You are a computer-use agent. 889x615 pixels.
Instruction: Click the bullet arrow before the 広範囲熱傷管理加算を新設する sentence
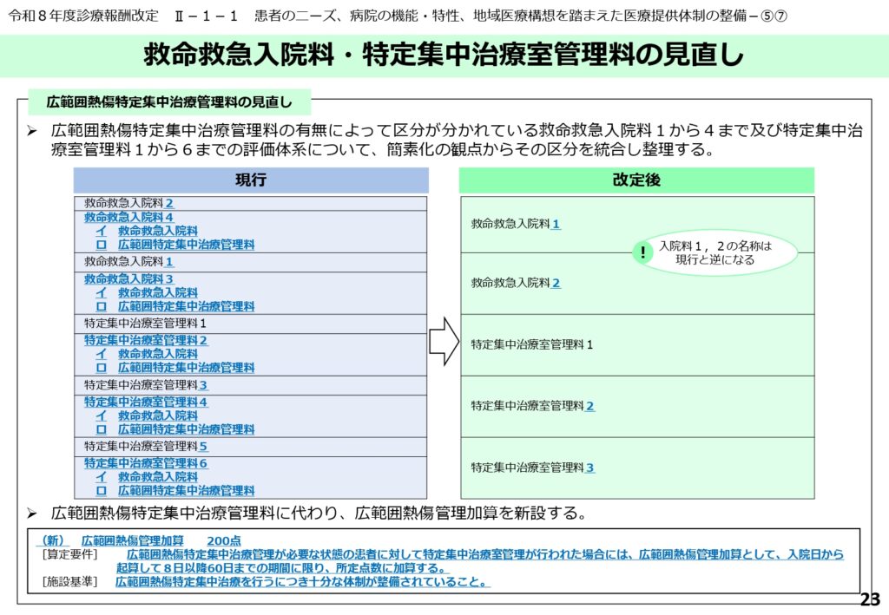point(30,513)
